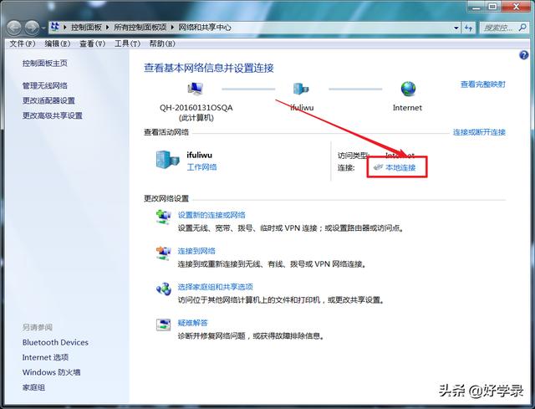535x409 pixels.
Task: Open Windows 防火墙 link
Action: click(51, 372)
